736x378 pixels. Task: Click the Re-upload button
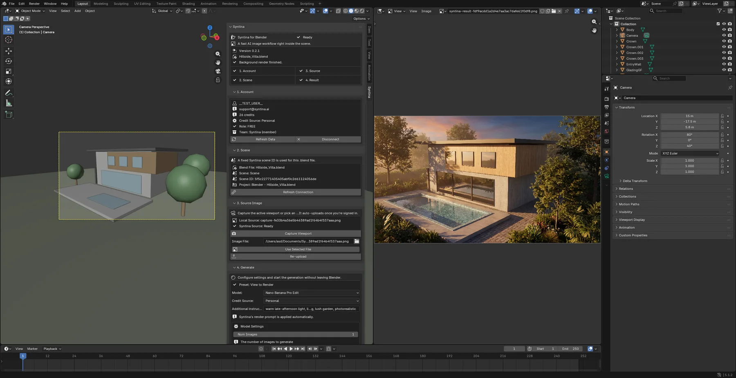pos(296,257)
